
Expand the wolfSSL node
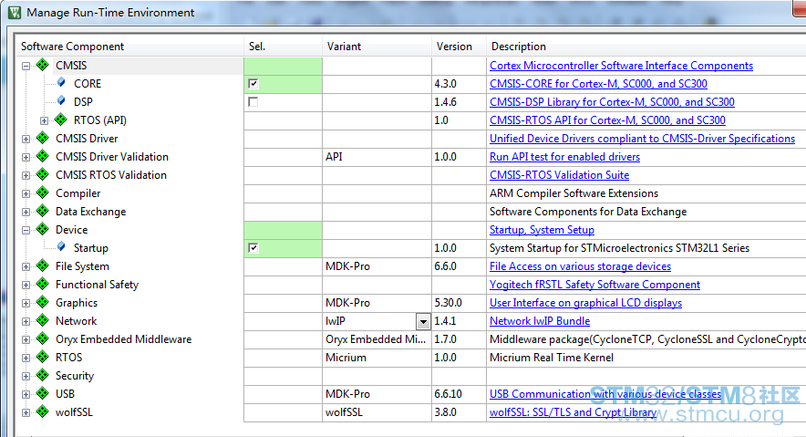26,413
